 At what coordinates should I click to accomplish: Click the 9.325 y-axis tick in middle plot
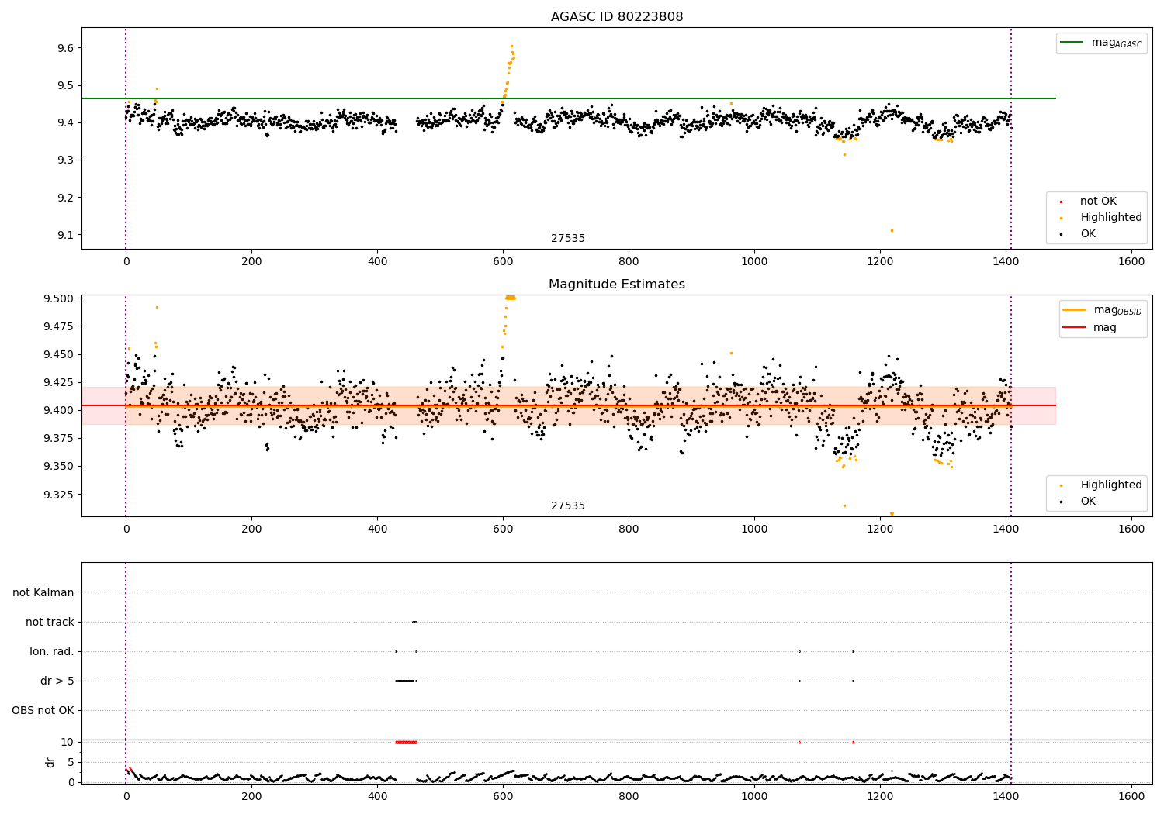tap(59, 495)
